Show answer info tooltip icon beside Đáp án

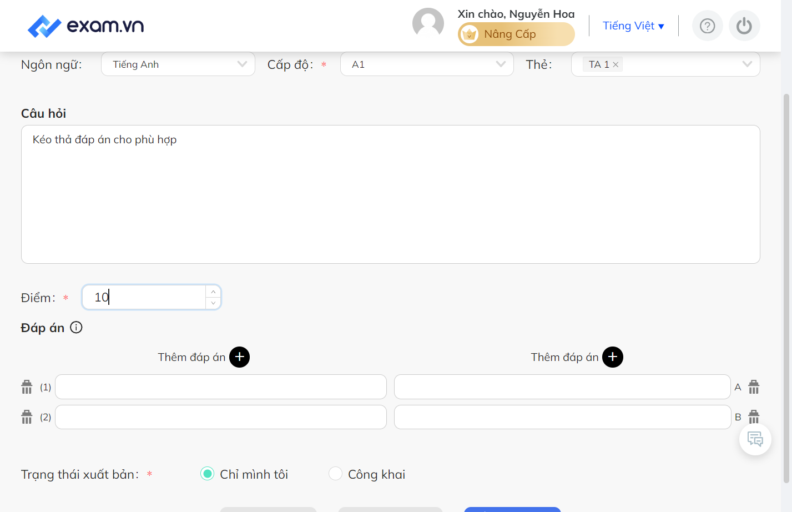[x=76, y=328]
